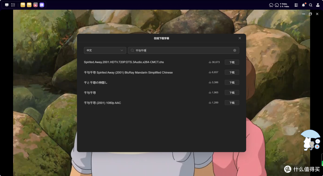Screen dimensions: 323x176
Task: Close the video player window
Action: click(317, 14)
